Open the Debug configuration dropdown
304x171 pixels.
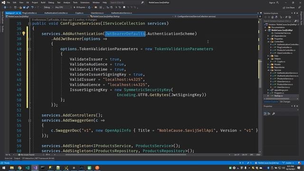pyautogui.click(x=48, y=8)
